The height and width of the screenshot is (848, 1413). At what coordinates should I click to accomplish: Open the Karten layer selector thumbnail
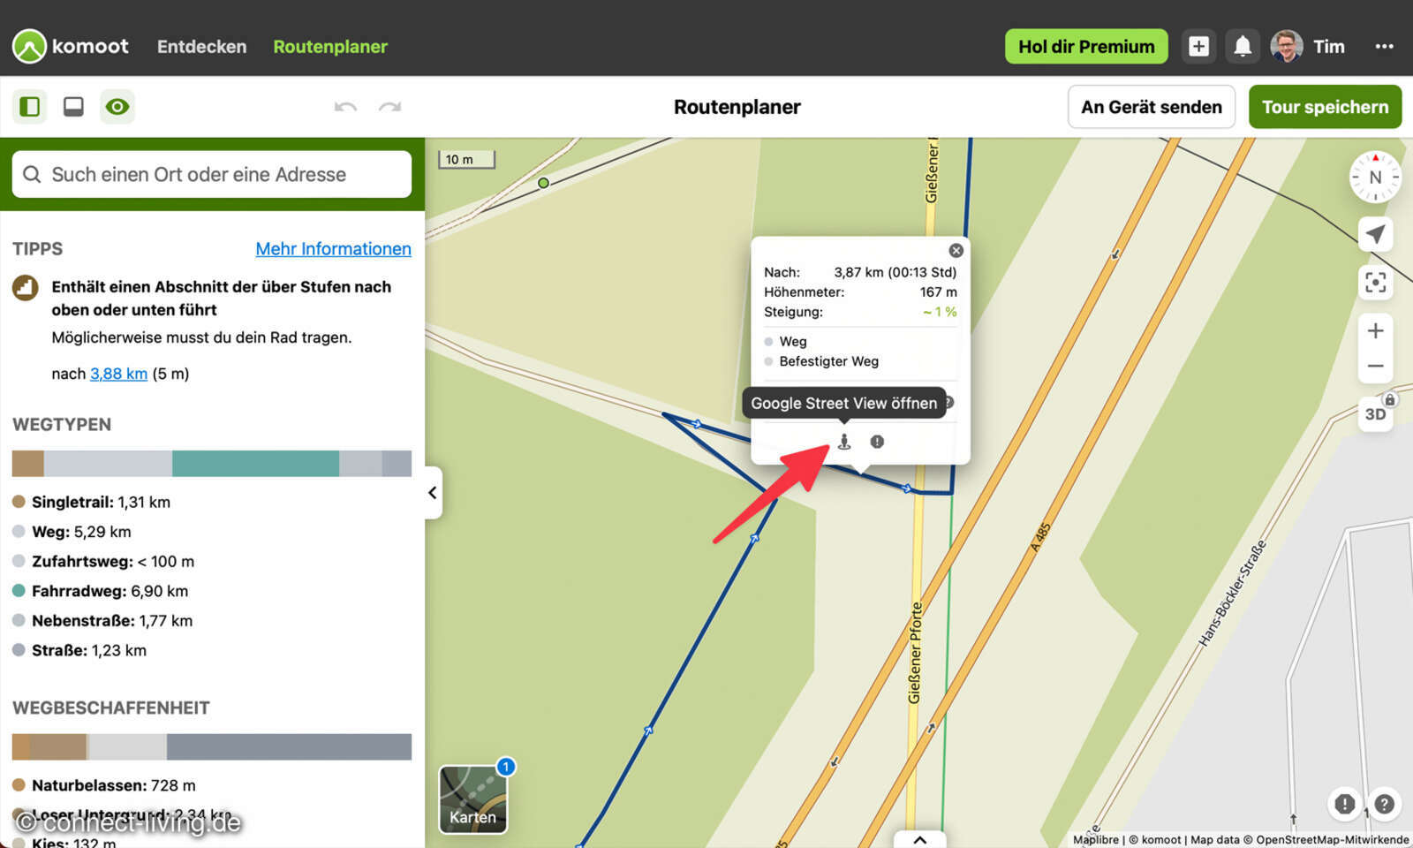[x=473, y=799]
